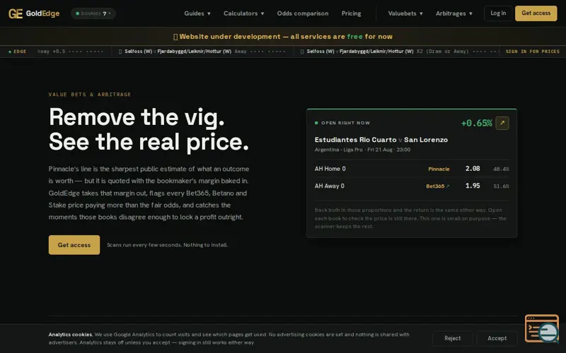Expand the Valuebets menu
Image resolution: width=566 pixels, height=353 pixels.
tap(405, 13)
